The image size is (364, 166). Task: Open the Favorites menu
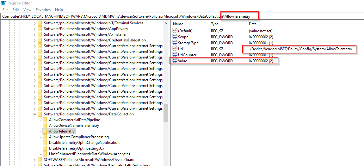43,10
